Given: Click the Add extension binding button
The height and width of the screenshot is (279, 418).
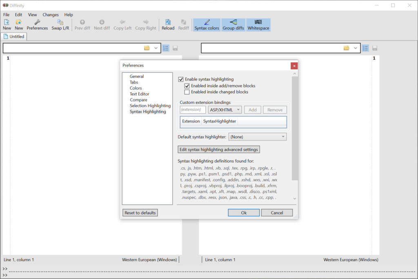Looking at the screenshot, I should click(252, 110).
